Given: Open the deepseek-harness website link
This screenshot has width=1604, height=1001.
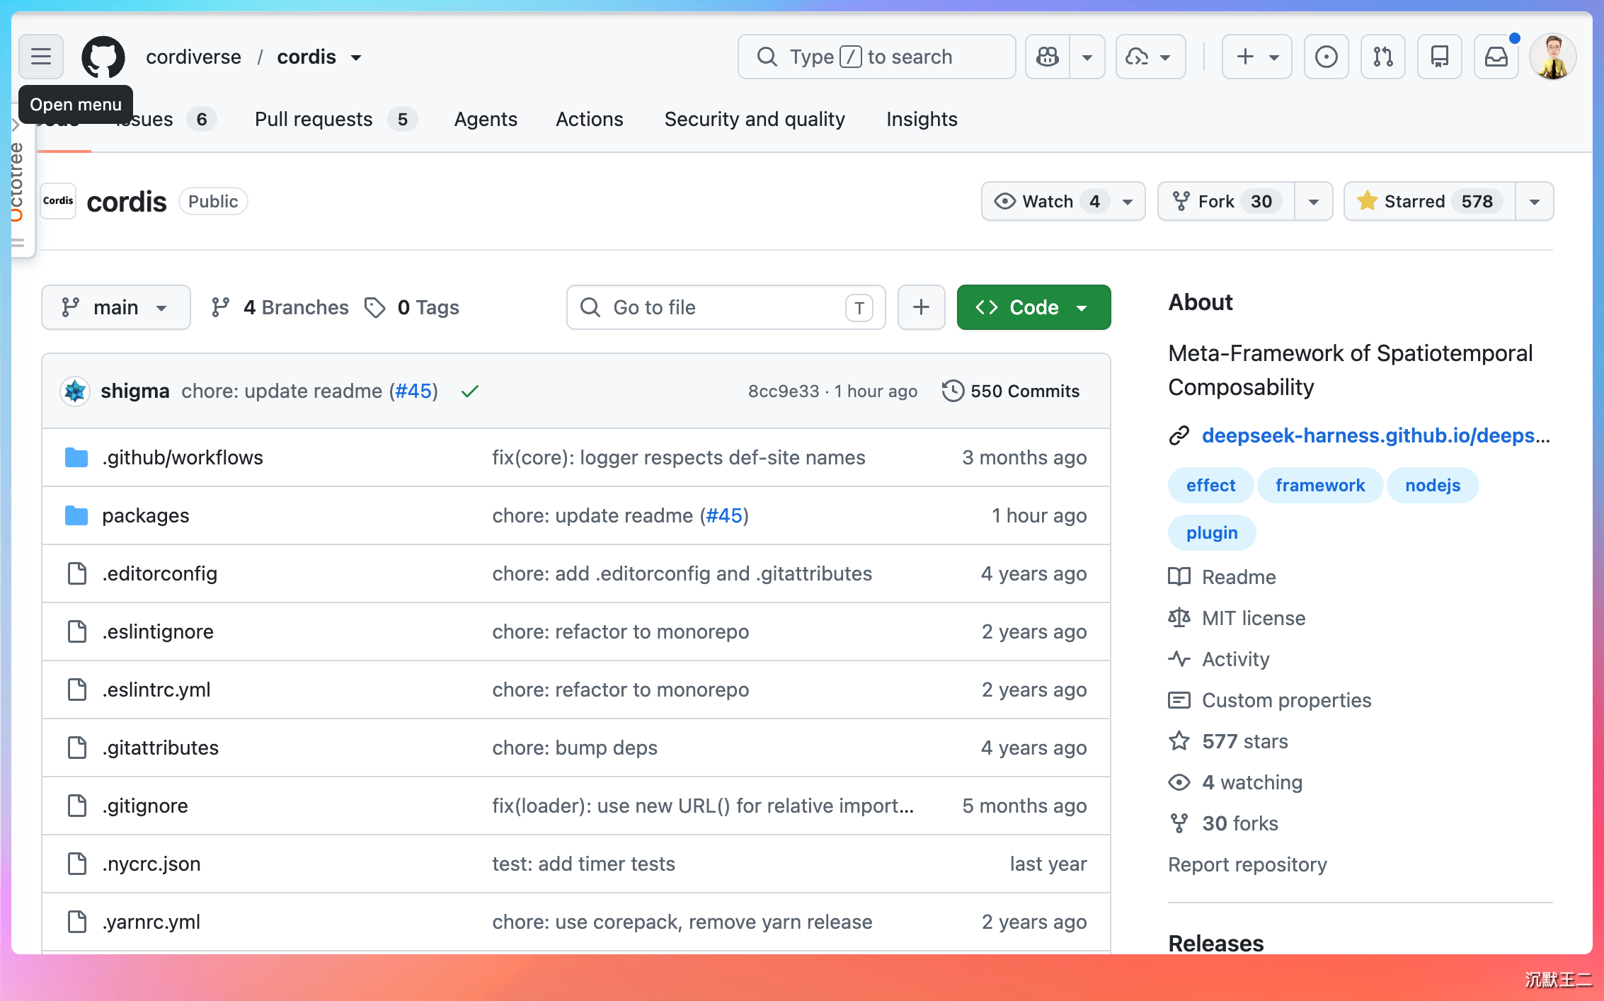Looking at the screenshot, I should [x=1376, y=435].
